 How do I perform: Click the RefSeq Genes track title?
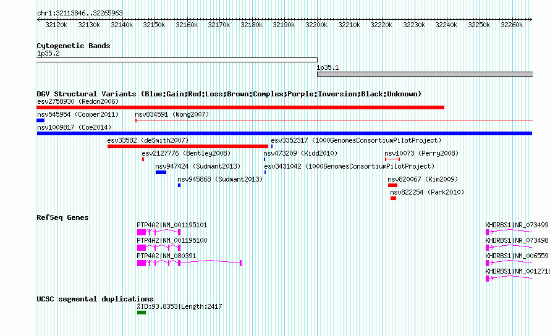(x=62, y=217)
